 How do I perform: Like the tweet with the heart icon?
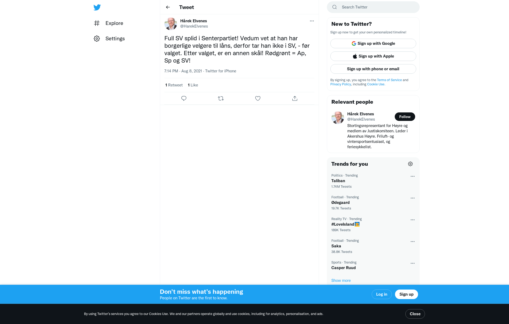(258, 98)
